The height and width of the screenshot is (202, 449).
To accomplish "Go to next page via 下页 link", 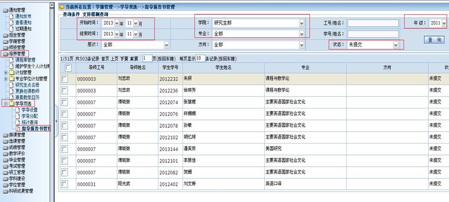I will pyautogui.click(x=124, y=58).
